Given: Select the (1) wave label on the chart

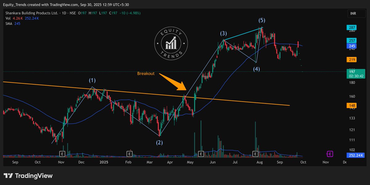Looking at the screenshot, I should click(92, 80).
